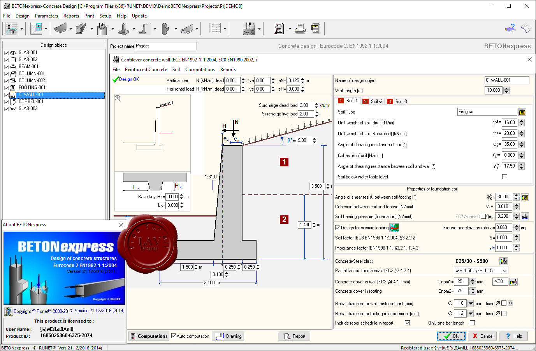Open exposure class XC0 cover icon
The height and width of the screenshot is (351, 536).
click(513, 282)
